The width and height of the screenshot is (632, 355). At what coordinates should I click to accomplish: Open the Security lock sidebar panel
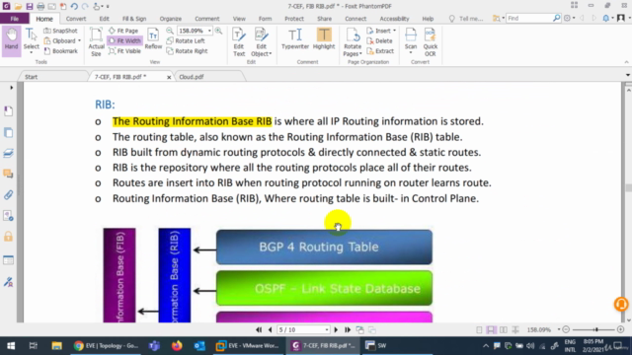tap(9, 237)
